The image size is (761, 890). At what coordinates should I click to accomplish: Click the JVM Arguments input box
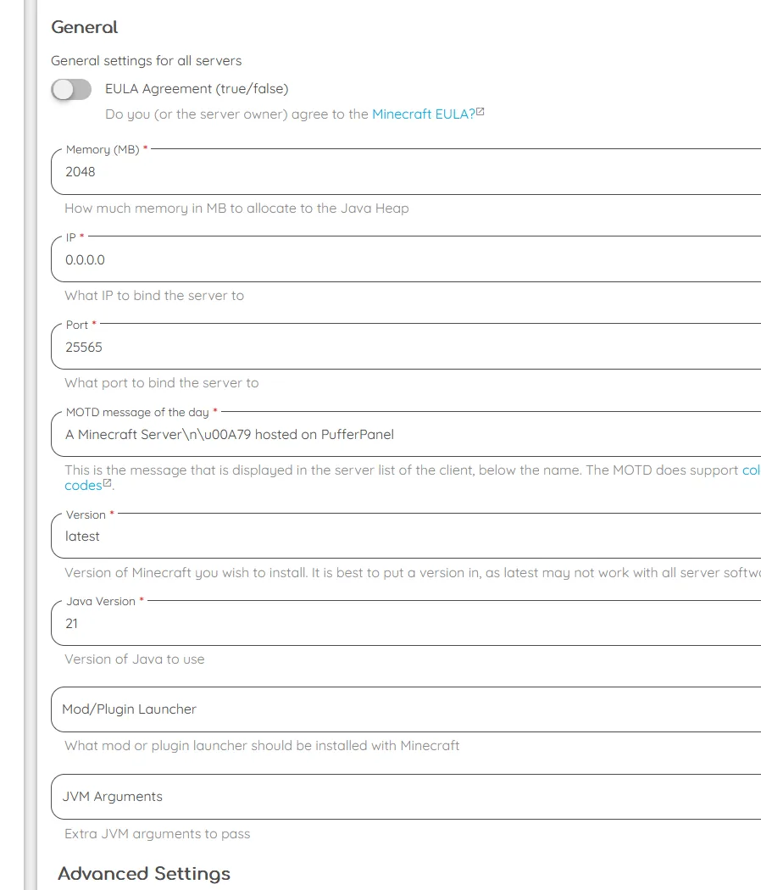[407, 797]
